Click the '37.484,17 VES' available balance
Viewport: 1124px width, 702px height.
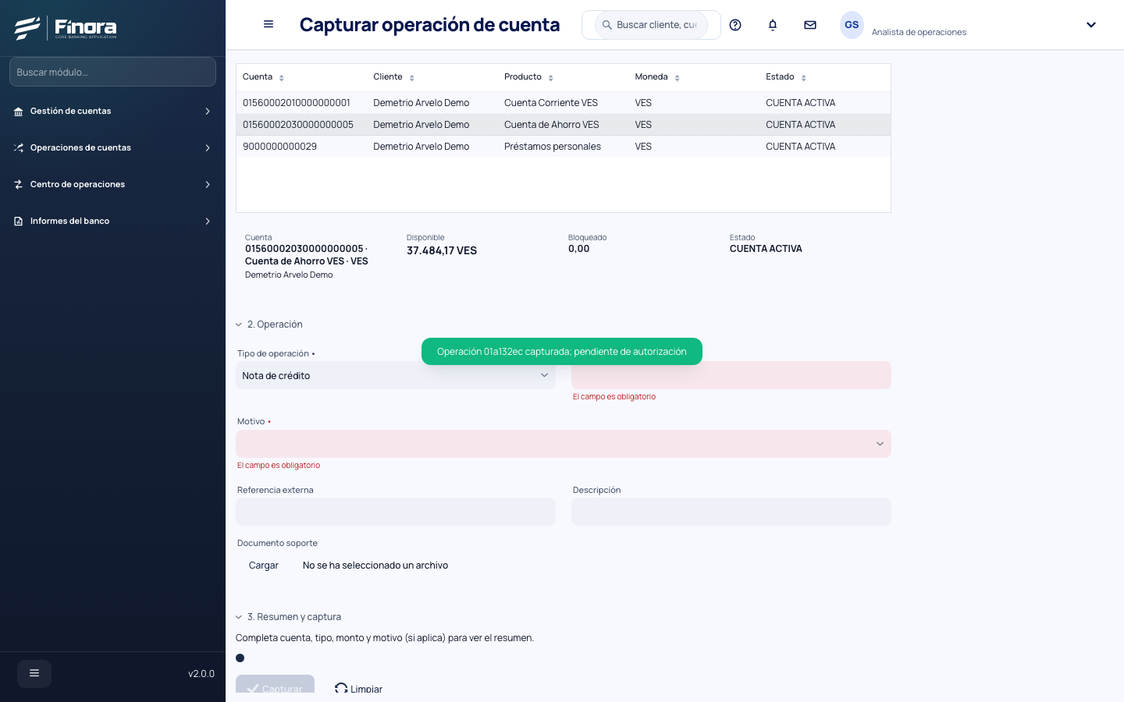pyautogui.click(x=442, y=250)
